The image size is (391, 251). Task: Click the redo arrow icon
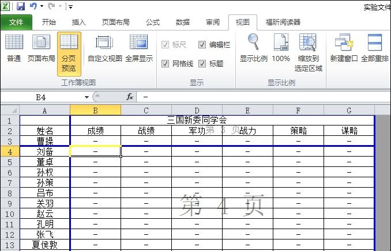[51, 6]
